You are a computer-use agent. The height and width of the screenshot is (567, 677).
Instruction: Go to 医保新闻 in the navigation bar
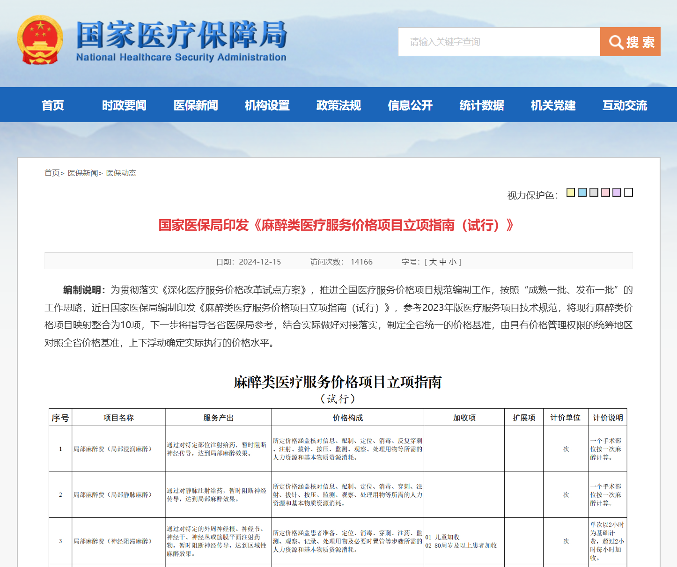(196, 105)
